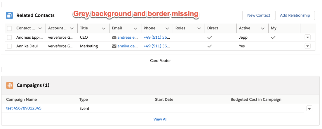This screenshot has height=129, width=322.
Task: Click View All under Campaigns
Action: click(x=160, y=119)
